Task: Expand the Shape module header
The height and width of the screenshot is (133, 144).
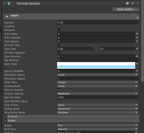Action: click(71, 121)
